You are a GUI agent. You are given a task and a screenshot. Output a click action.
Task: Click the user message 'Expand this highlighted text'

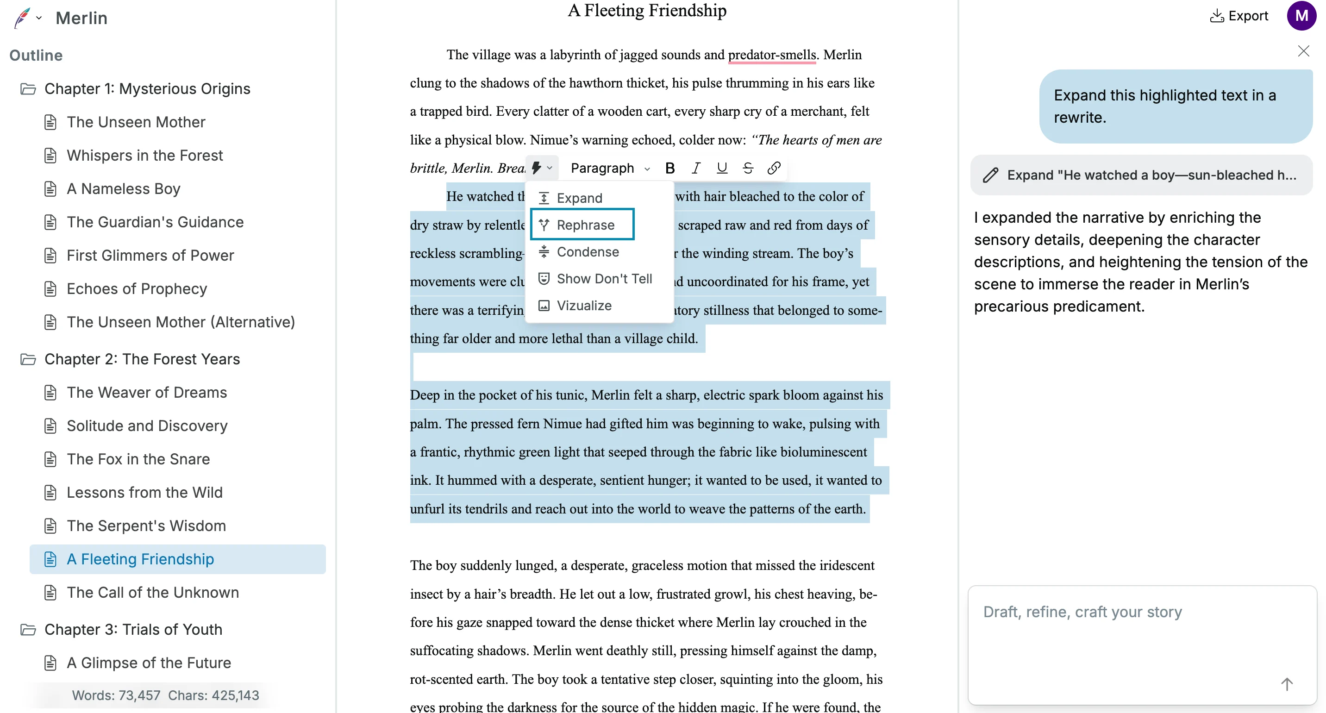point(1176,106)
